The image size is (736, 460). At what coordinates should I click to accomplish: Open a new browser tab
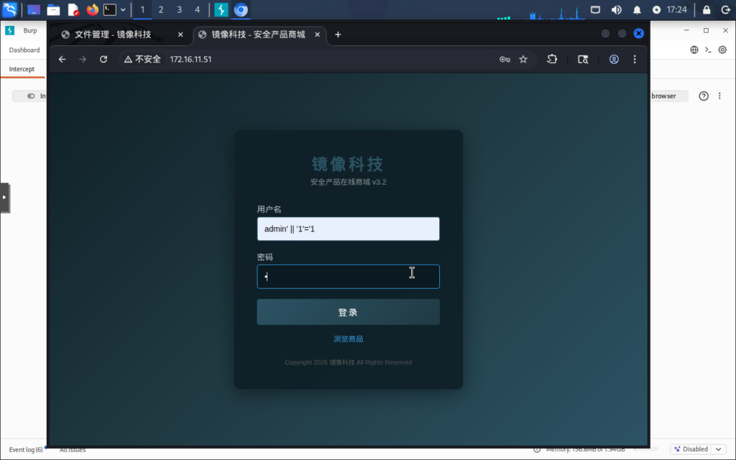coord(339,34)
